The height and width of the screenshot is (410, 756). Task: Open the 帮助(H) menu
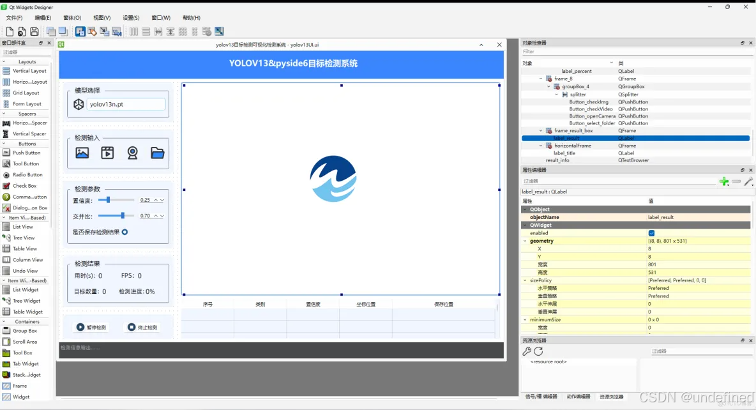point(192,18)
